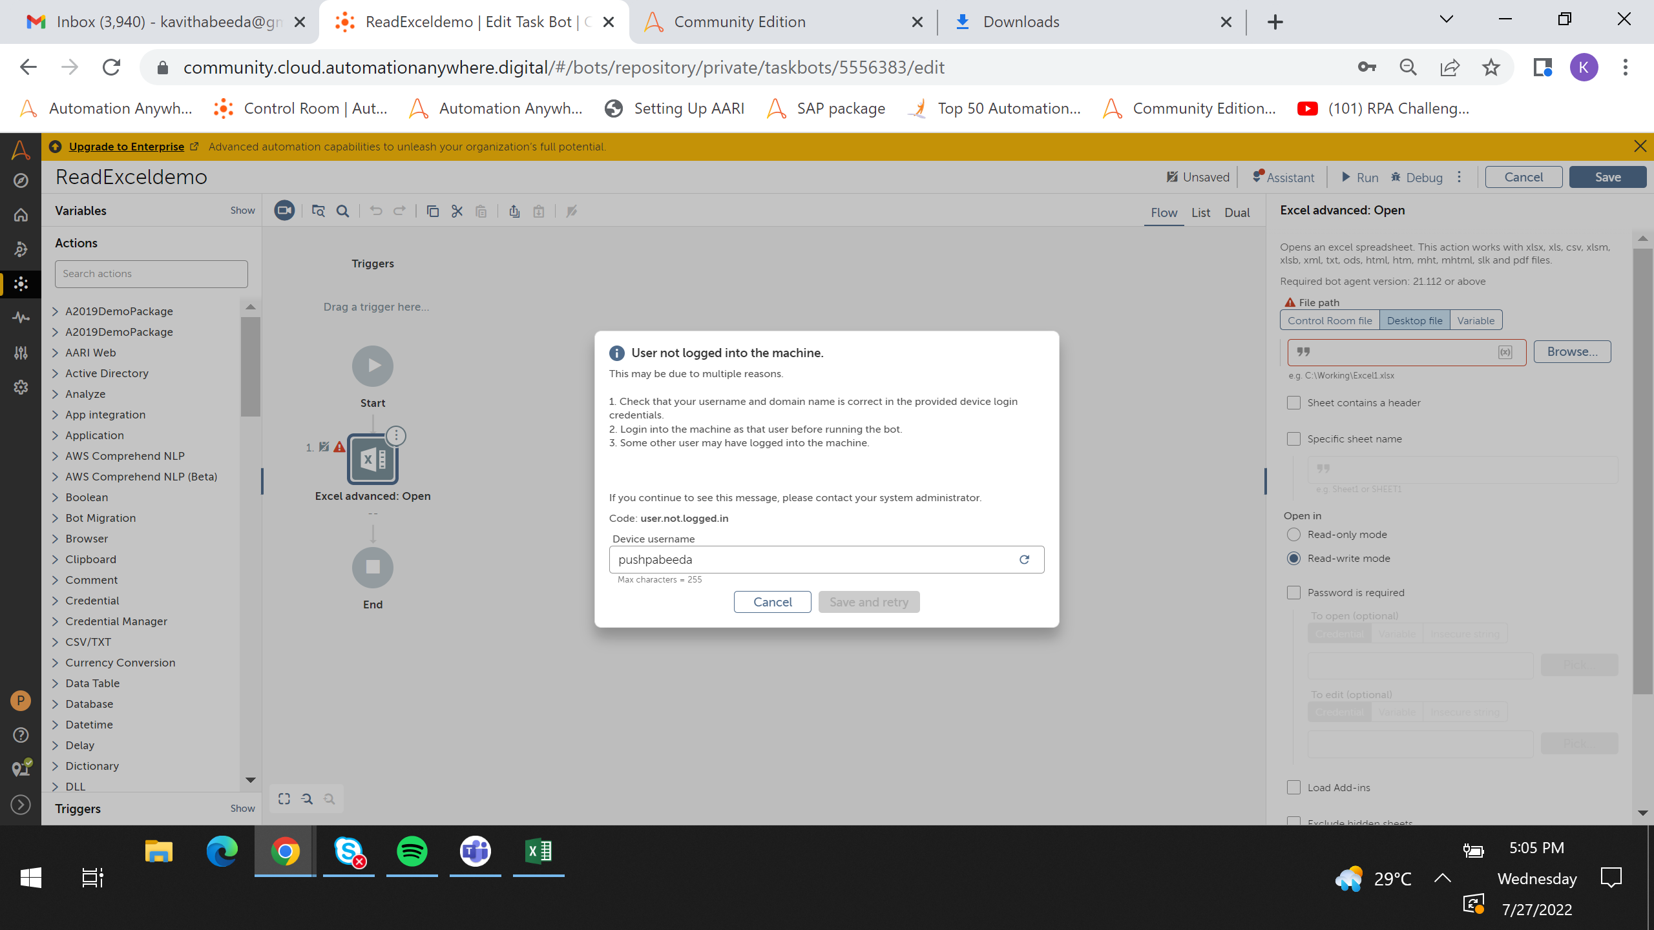This screenshot has height=930, width=1654.
Task: Click the fit-to-screen canvas icon
Action: point(284,799)
